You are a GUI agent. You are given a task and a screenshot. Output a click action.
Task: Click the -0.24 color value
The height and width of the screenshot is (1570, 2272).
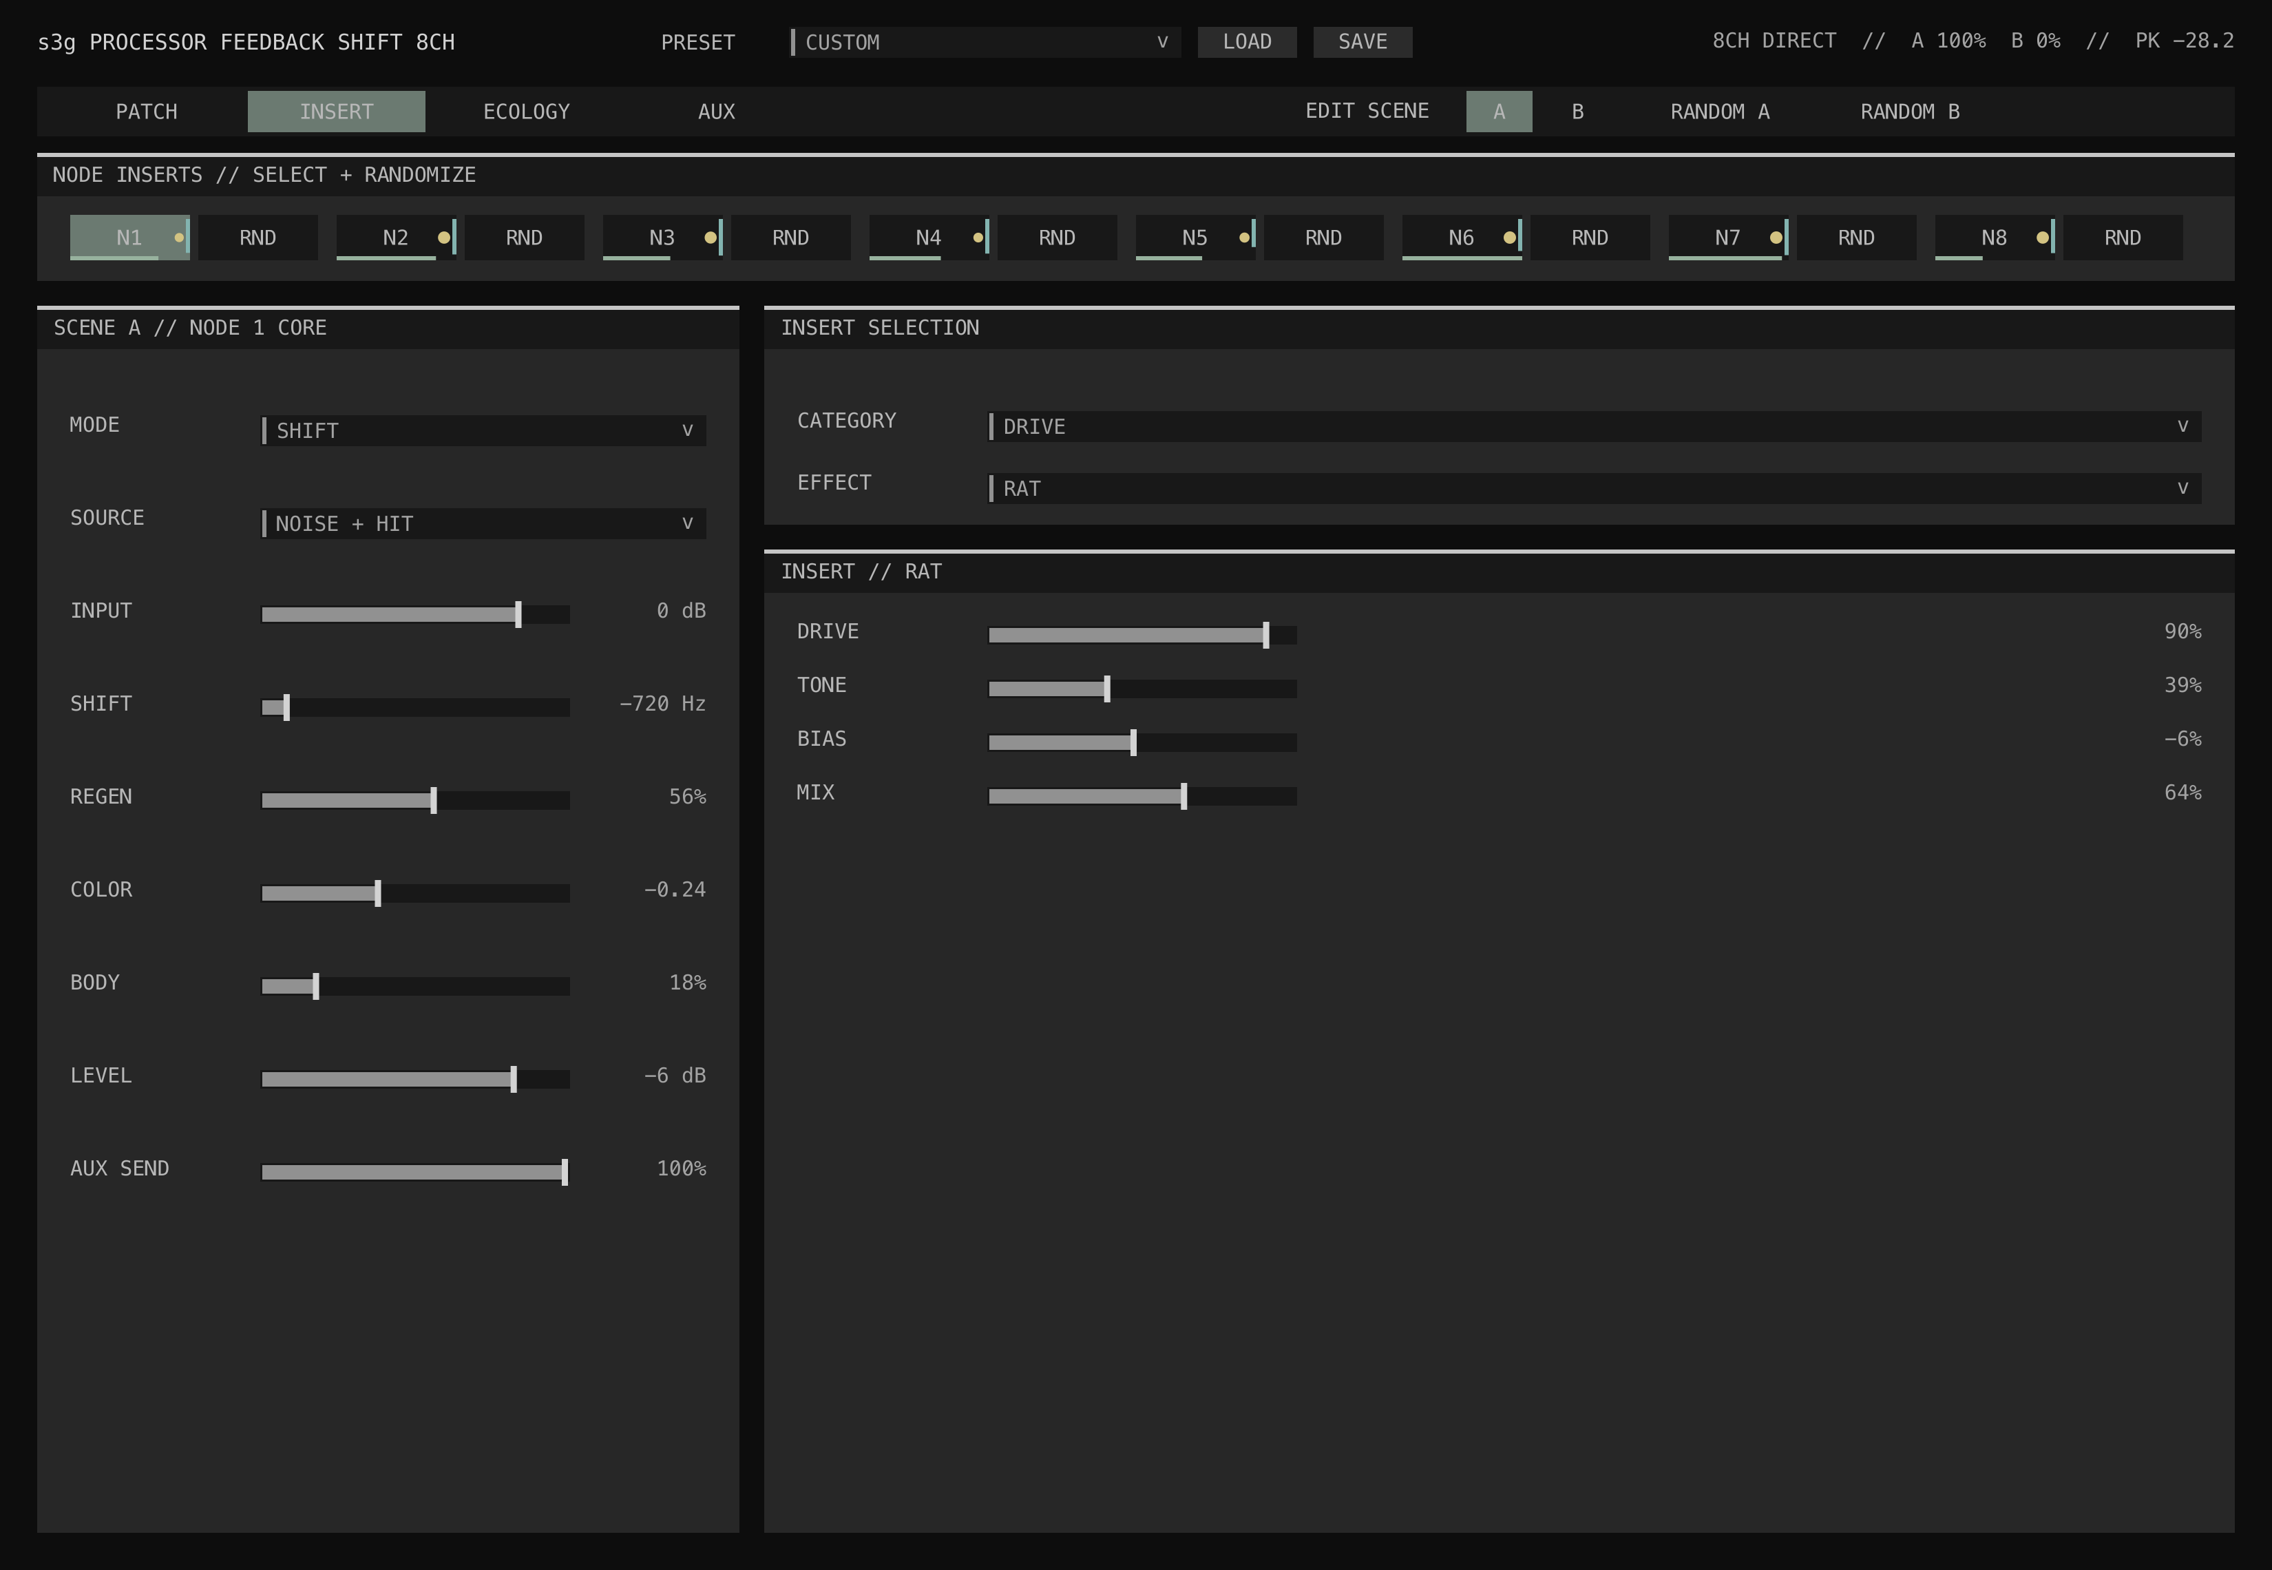tap(675, 889)
